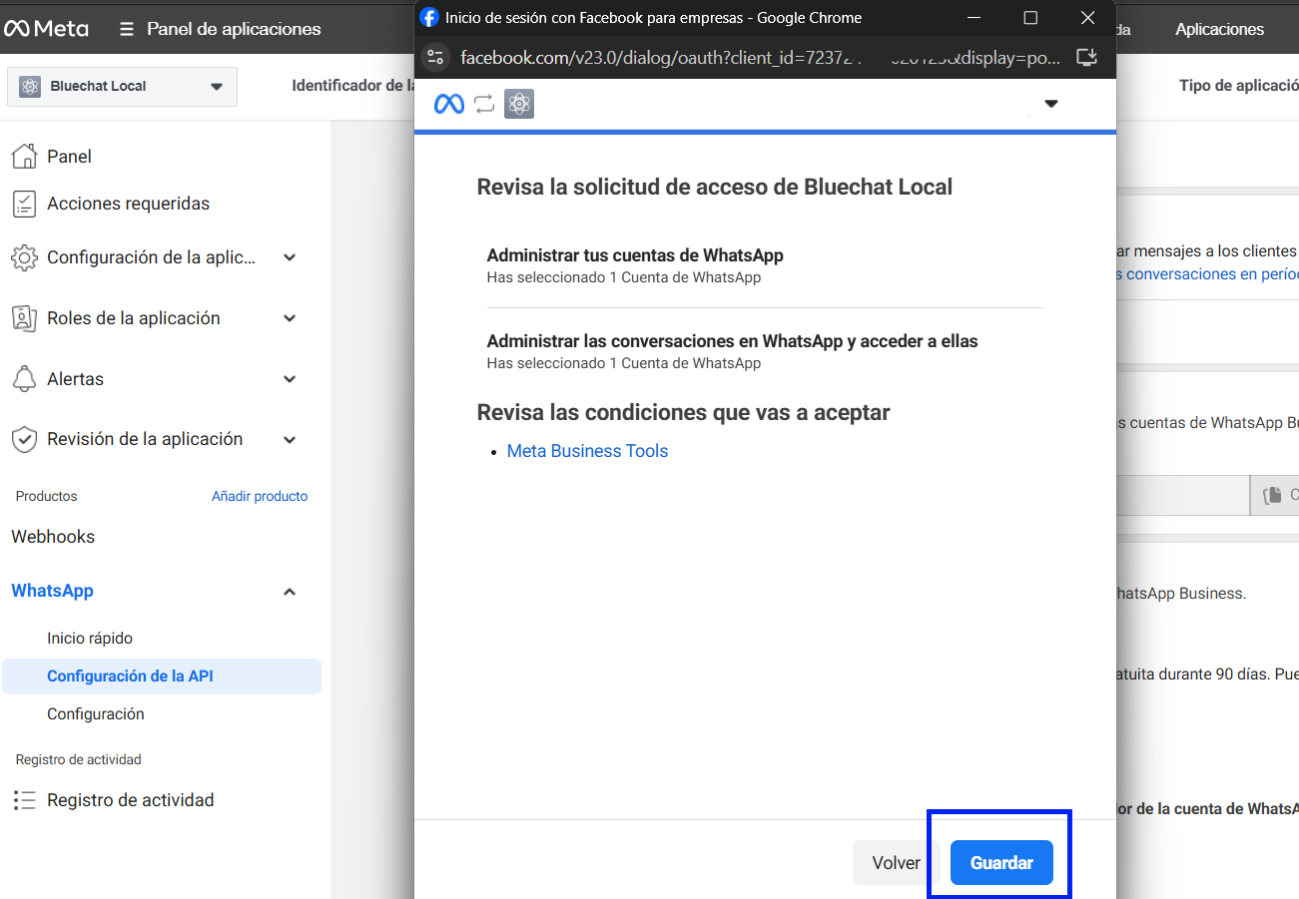This screenshot has width=1299, height=899.
Task: Click the Panel home icon
Action: [x=24, y=156]
